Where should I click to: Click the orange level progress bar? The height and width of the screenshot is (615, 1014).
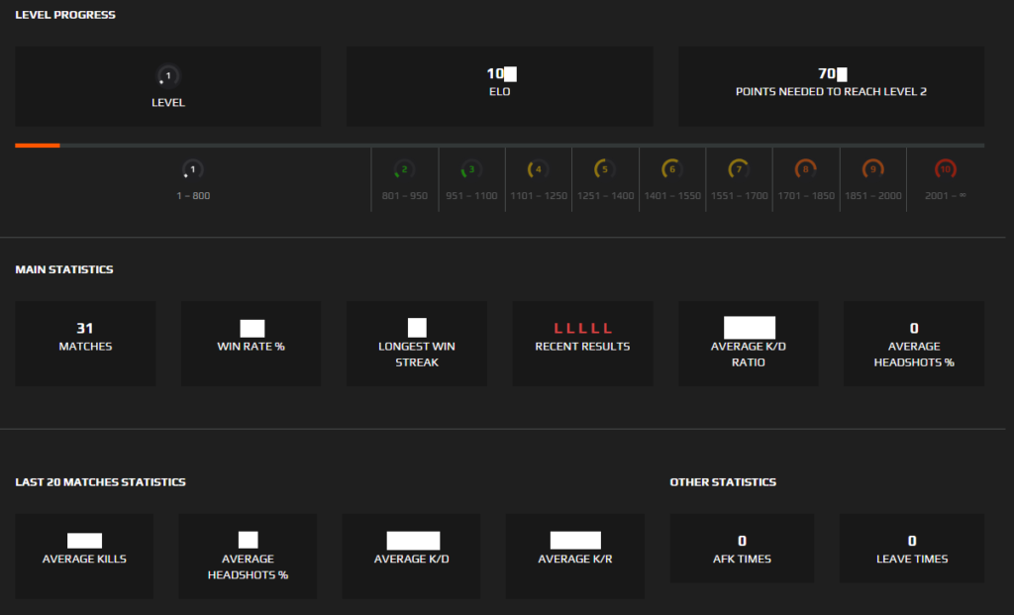click(x=37, y=145)
